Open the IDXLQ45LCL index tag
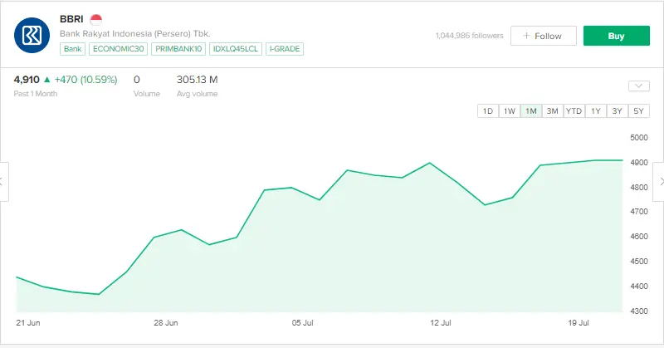The image size is (664, 348). click(x=235, y=49)
